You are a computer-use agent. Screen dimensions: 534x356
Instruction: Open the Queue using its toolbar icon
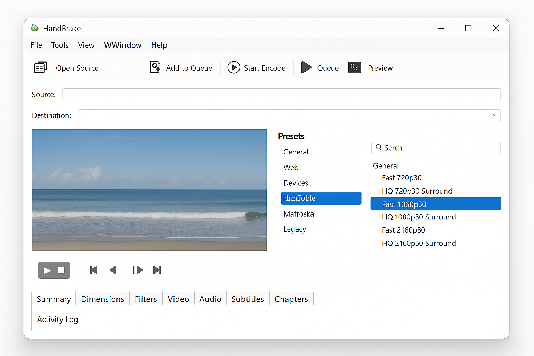click(x=306, y=67)
